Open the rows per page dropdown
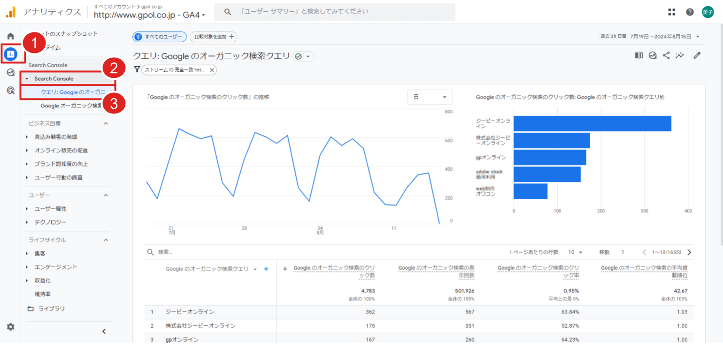Image resolution: width=723 pixels, height=347 pixels. pos(575,252)
